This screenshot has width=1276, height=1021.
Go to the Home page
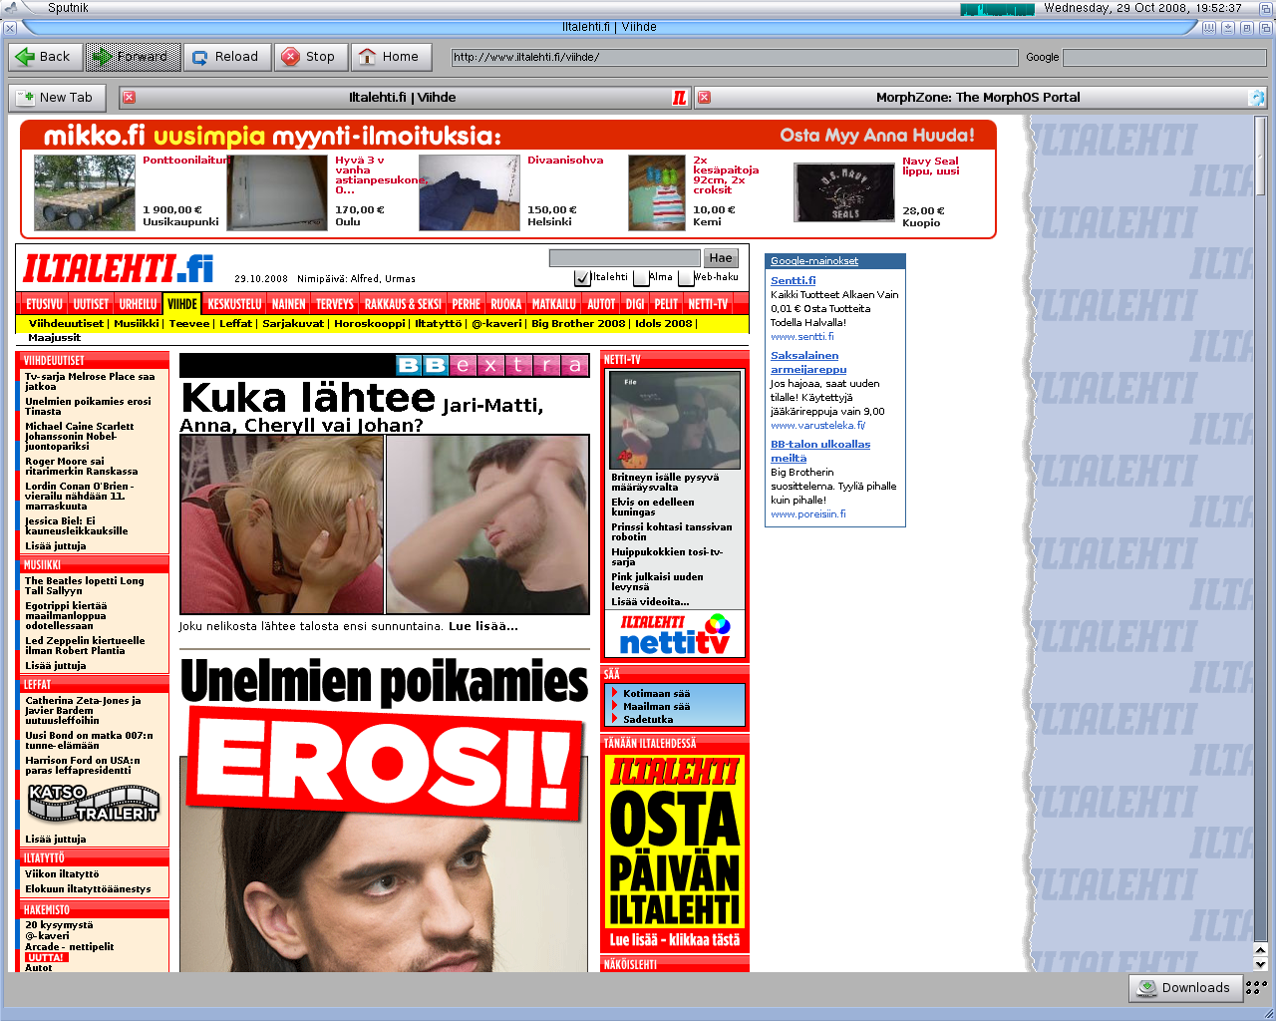391,57
